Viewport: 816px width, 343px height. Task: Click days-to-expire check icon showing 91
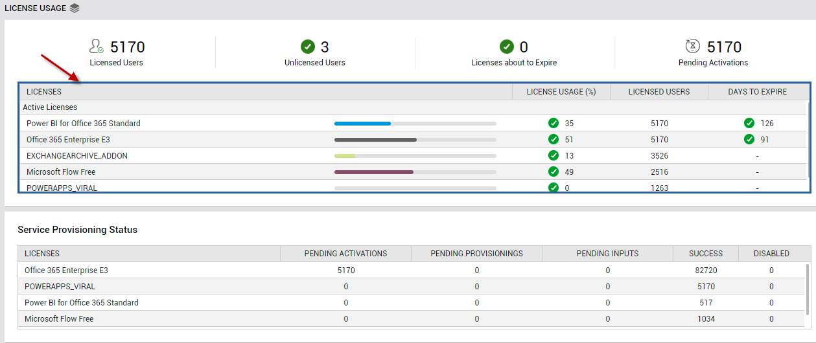(749, 139)
